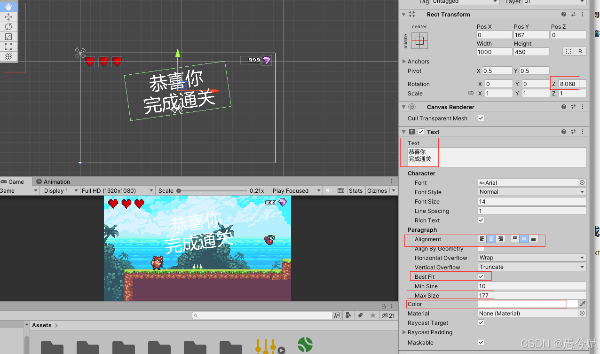Toggle Cull Transparent Mesh checkbox
600x354 pixels.
tap(481, 118)
